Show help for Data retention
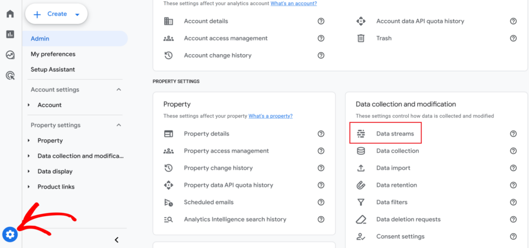 click(x=513, y=185)
